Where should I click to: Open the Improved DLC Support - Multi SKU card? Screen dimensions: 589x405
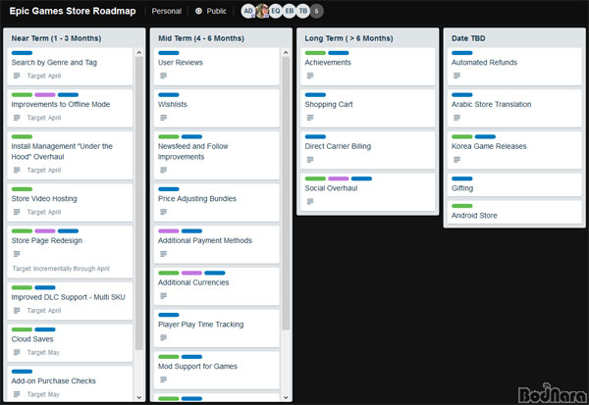coord(70,301)
